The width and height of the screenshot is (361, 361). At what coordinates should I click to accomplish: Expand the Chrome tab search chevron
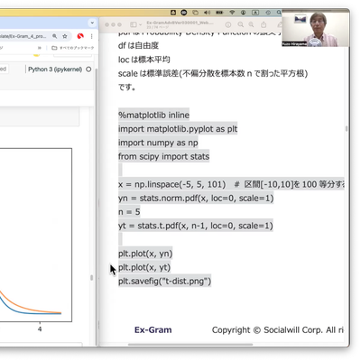(x=92, y=23)
